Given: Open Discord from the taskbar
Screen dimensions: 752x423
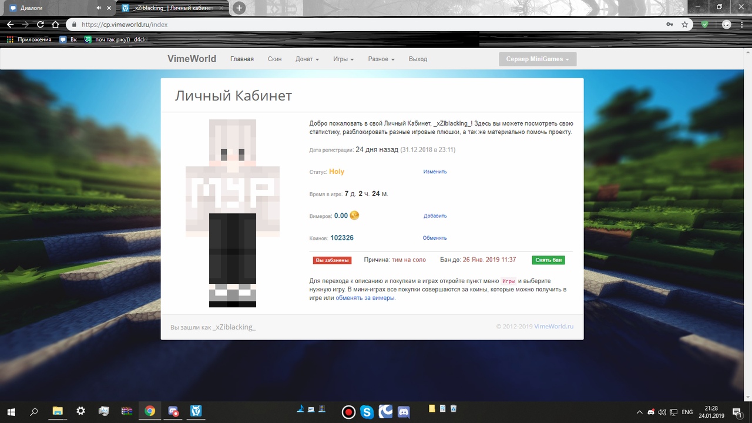Looking at the screenshot, I should (x=404, y=412).
